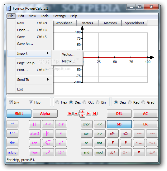The height and width of the screenshot is (171, 167).
Task: Open the File menu
Action: [x=11, y=16]
